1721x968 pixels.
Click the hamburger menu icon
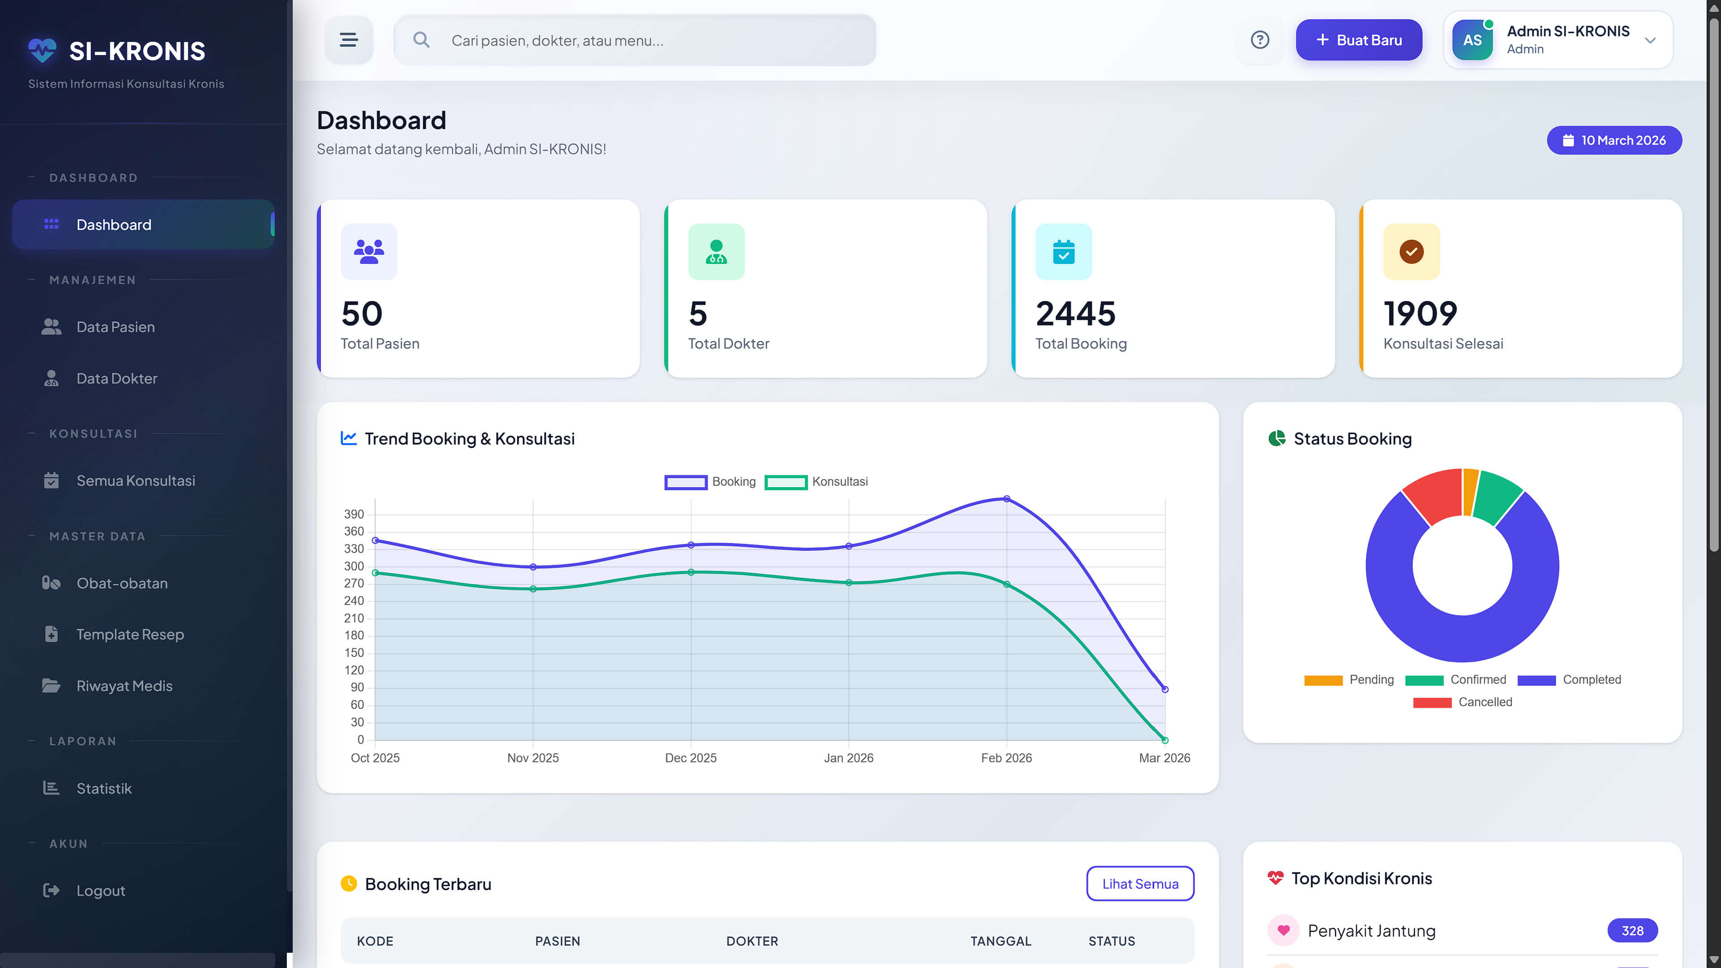pos(348,40)
